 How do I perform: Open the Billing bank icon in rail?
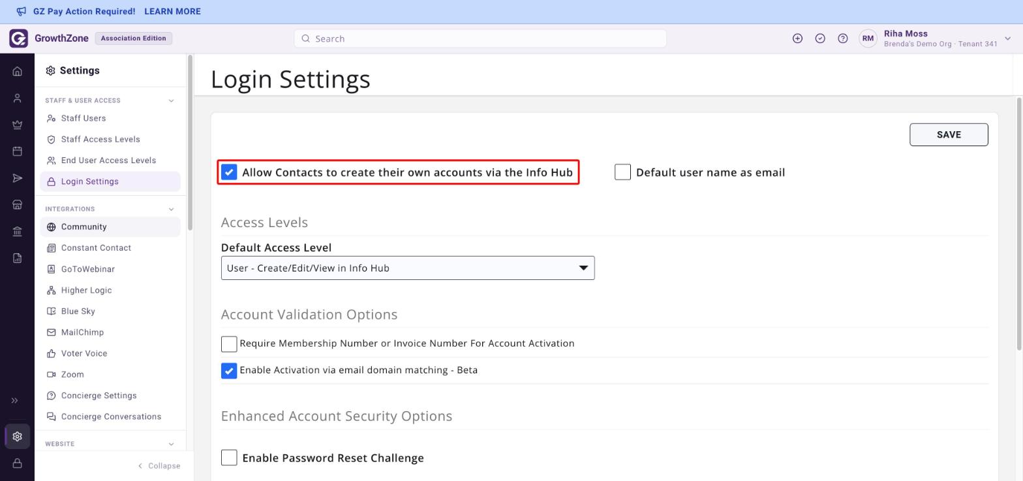(x=18, y=232)
